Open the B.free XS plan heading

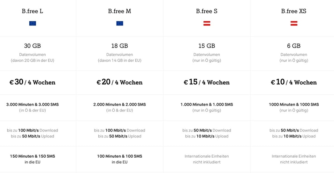294,11
